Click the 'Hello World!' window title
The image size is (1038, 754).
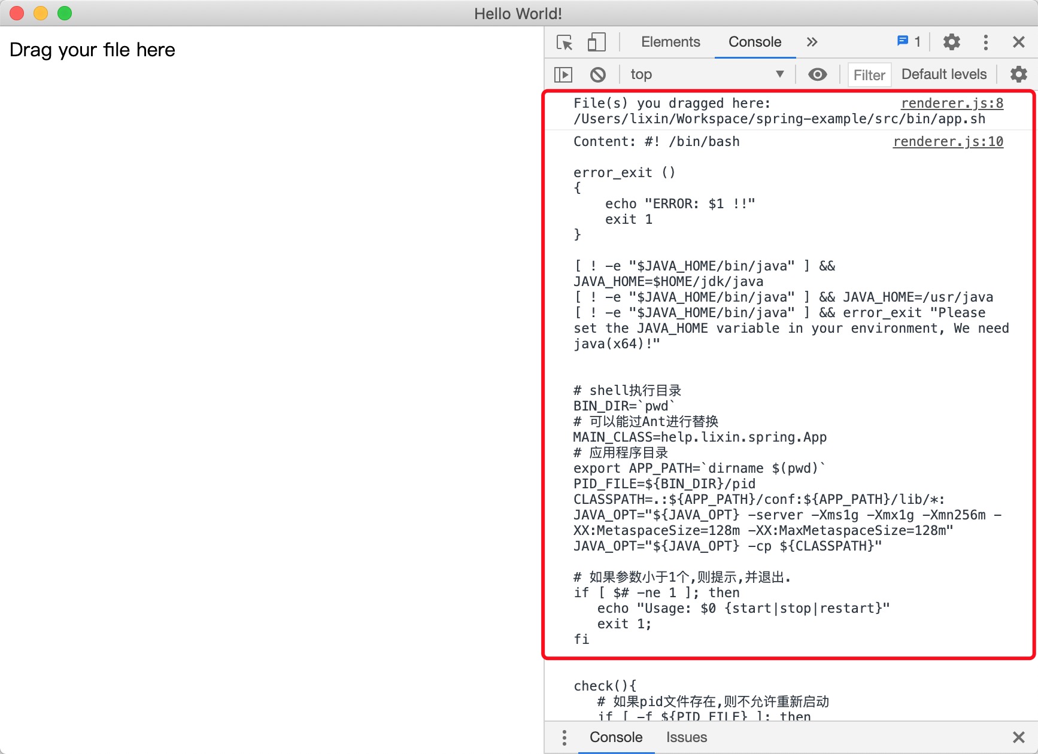[x=518, y=13]
